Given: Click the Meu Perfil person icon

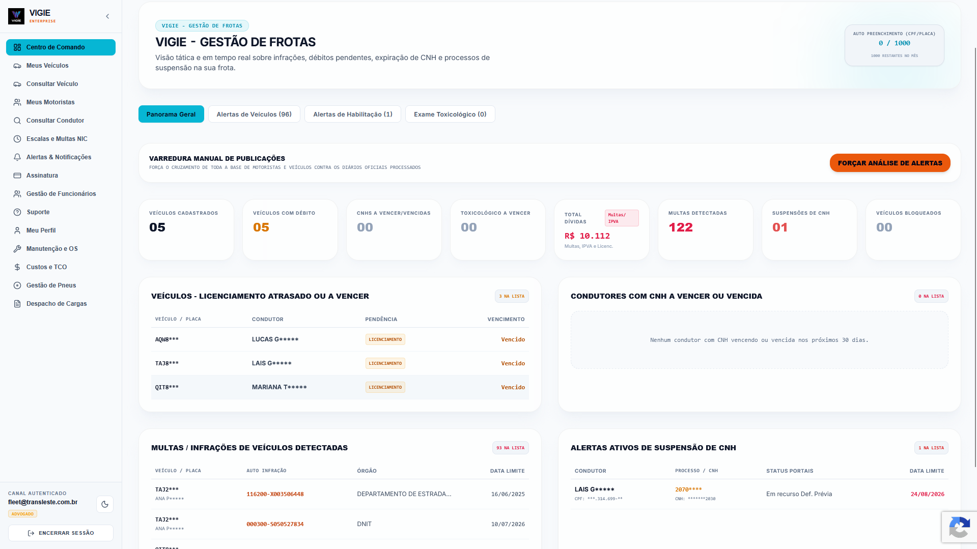Looking at the screenshot, I should coord(17,230).
